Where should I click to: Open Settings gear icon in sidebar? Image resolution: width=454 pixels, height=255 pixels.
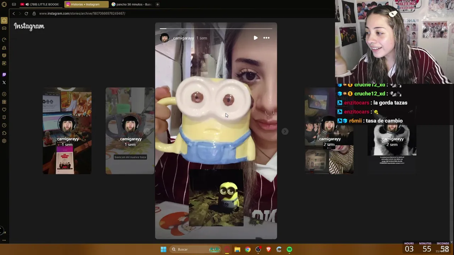(4, 141)
